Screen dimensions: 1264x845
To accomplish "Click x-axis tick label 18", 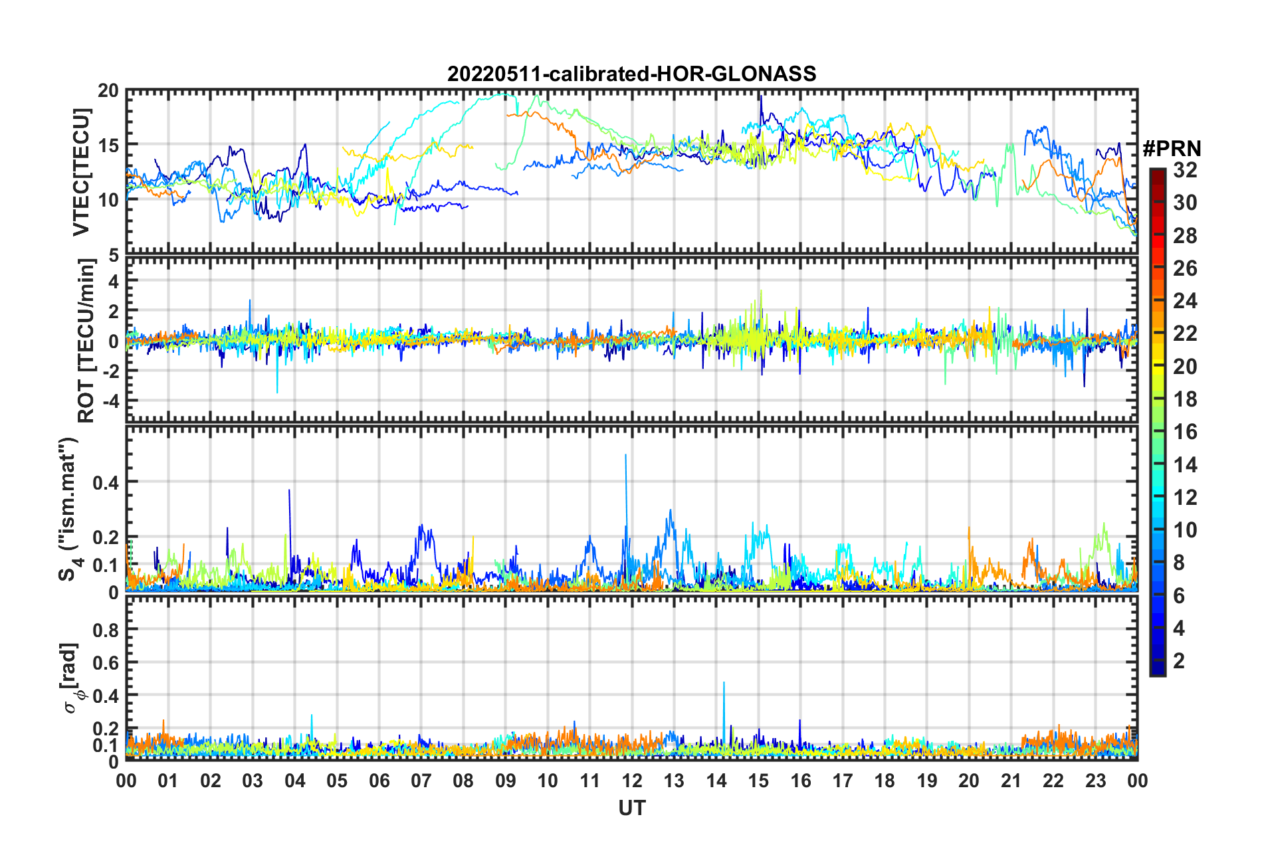I will tap(885, 781).
